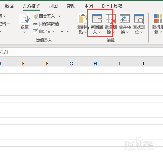Open the 数据 ribbon tab

(9, 6)
